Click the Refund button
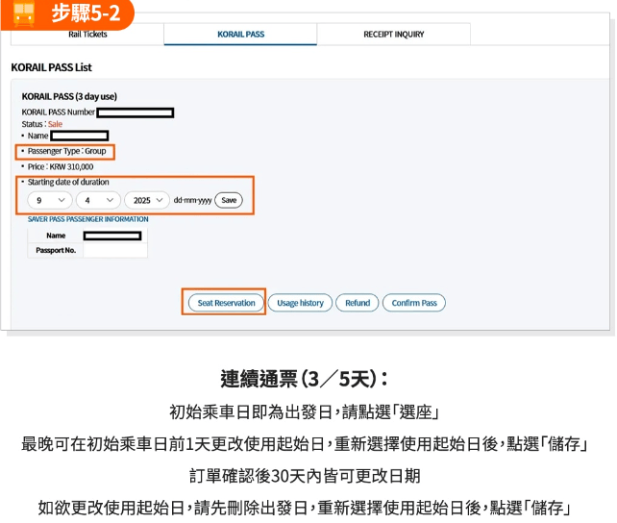Viewport: 617px width, 523px height. [358, 303]
